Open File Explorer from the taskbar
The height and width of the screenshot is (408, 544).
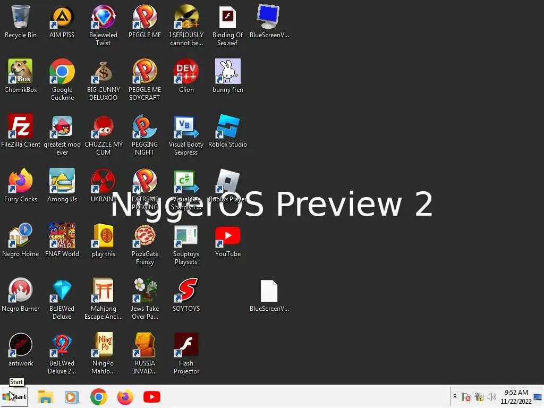(46, 396)
